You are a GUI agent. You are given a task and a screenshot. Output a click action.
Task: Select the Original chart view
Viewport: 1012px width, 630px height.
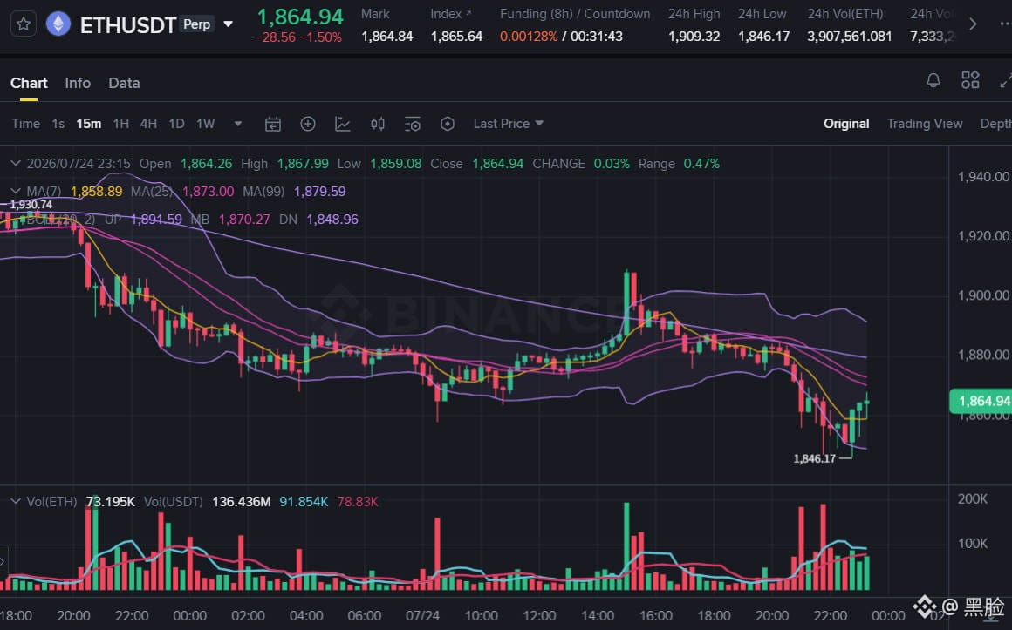[x=846, y=123]
